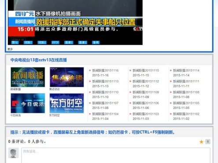This screenshot has height=163, width=218.
Task: Click the blue tip text about CTRL+F5
Action: click(92, 132)
